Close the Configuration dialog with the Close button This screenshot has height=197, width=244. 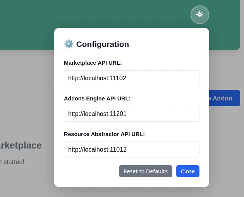pos(187,171)
